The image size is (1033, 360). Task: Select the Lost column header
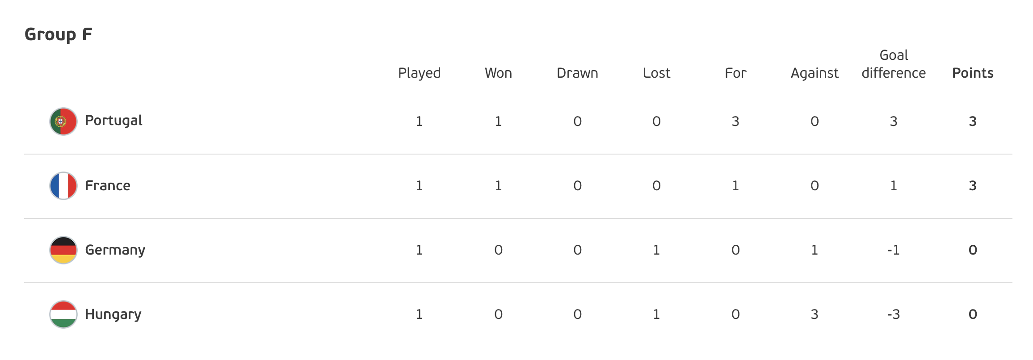pyautogui.click(x=656, y=73)
